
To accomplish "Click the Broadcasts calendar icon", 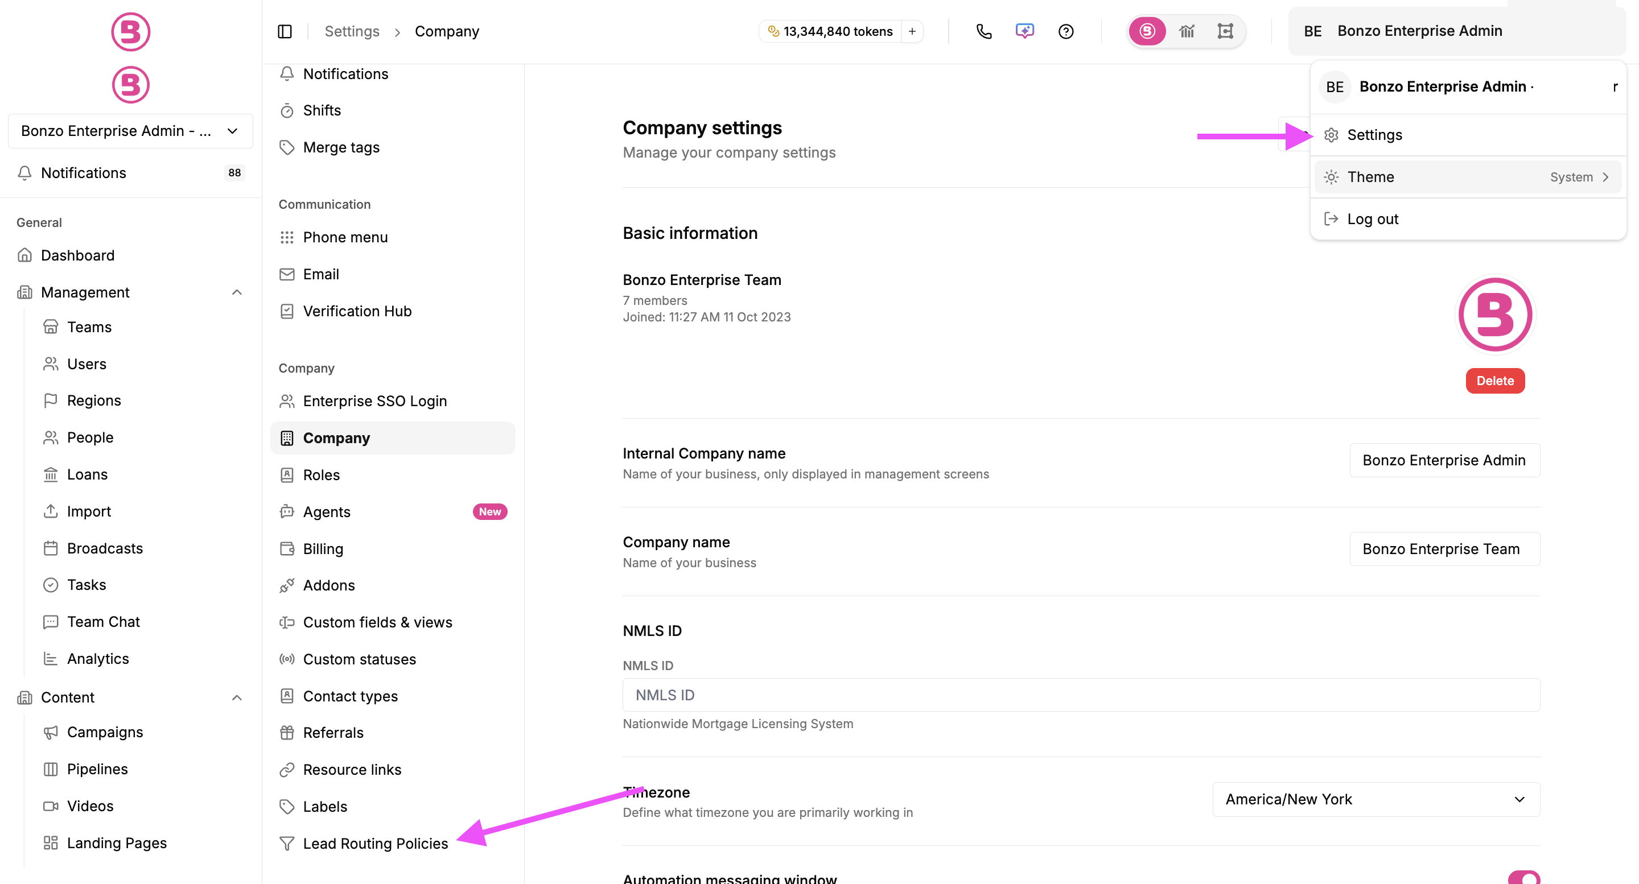I will 51,548.
